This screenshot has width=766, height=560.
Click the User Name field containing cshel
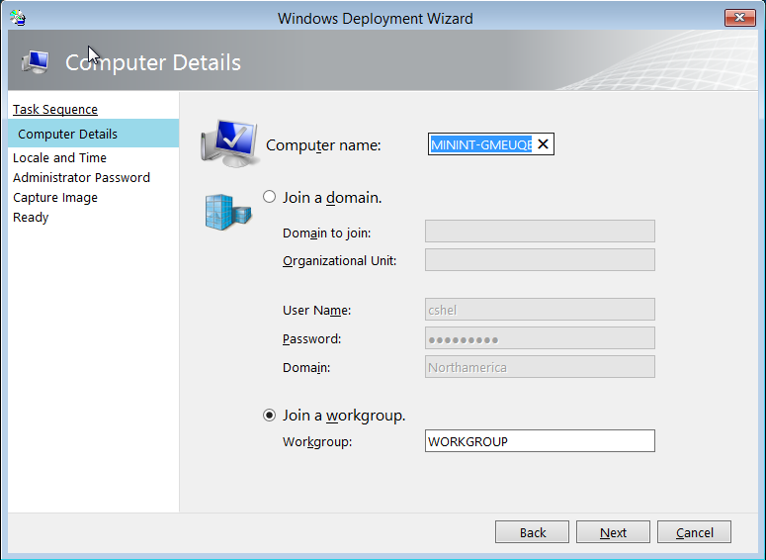[540, 310]
